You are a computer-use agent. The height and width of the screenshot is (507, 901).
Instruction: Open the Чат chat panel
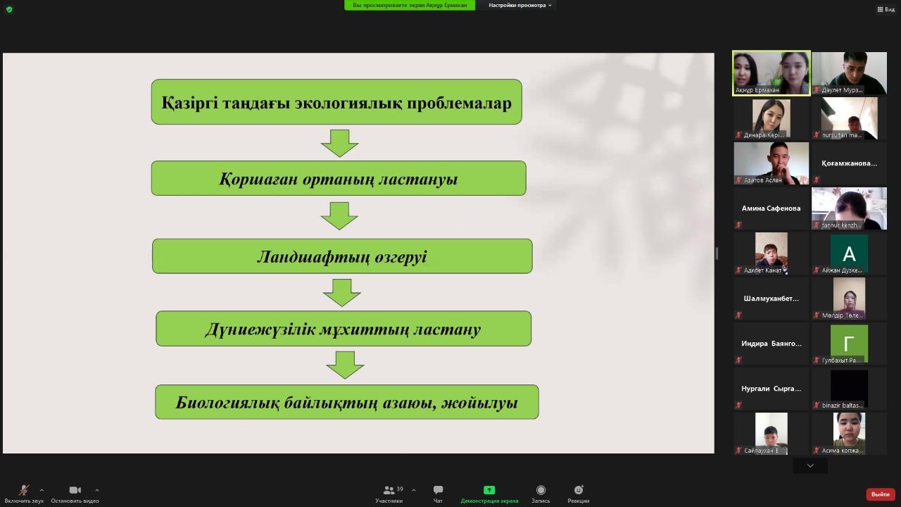pyautogui.click(x=438, y=493)
